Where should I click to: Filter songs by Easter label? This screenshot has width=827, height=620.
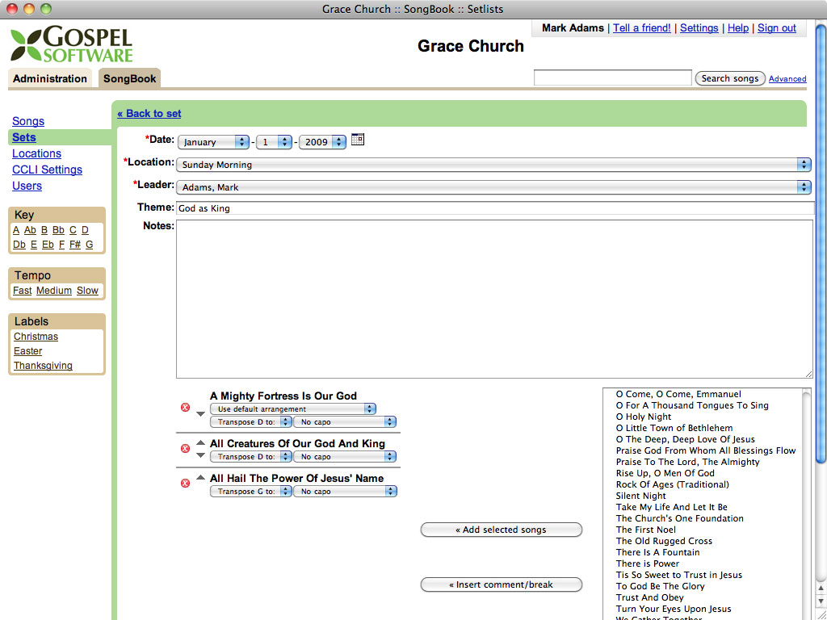28,351
